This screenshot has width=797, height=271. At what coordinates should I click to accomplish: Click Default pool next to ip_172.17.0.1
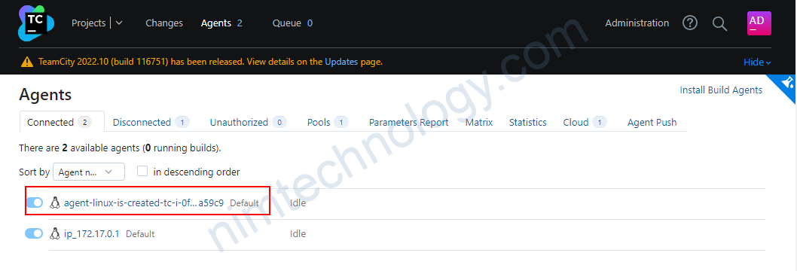coord(140,234)
